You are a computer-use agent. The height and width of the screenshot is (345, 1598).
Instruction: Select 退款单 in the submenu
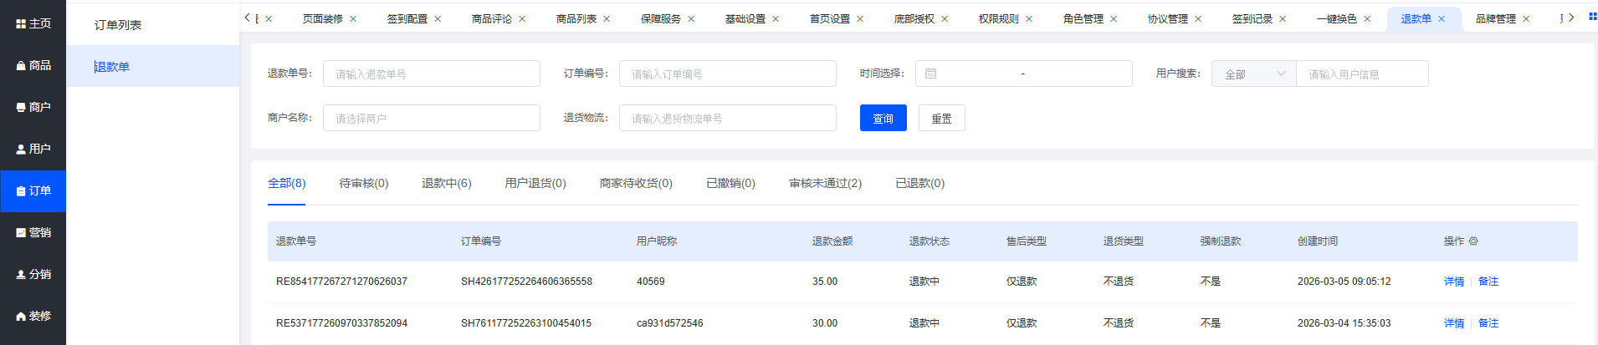tap(152, 66)
